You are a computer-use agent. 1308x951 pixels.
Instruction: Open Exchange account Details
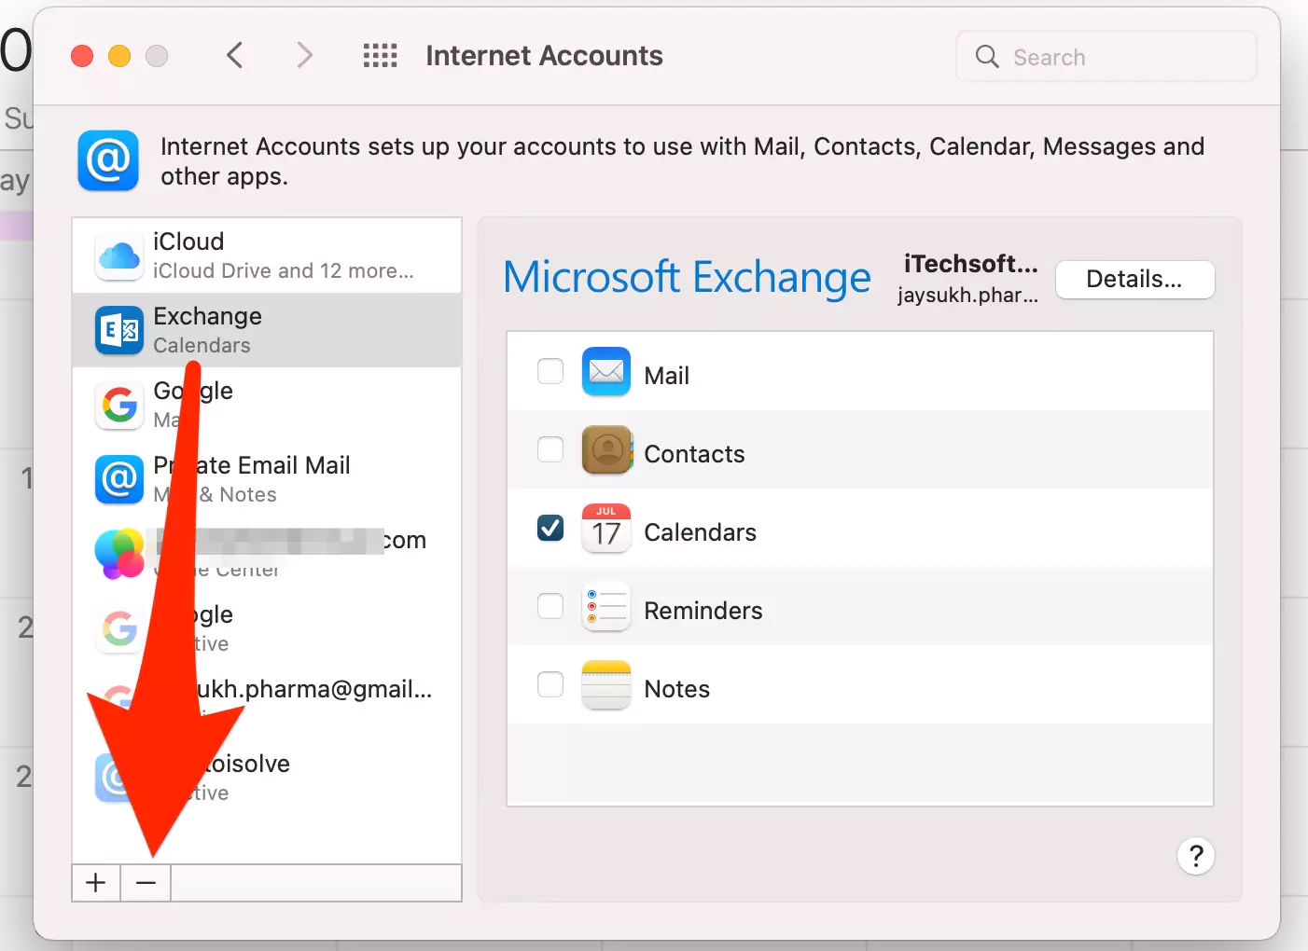1134,280
